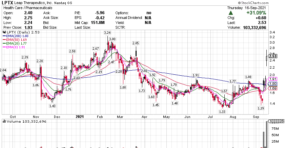Click the Feb label on date axis
285x148 pixels.
(100, 117)
